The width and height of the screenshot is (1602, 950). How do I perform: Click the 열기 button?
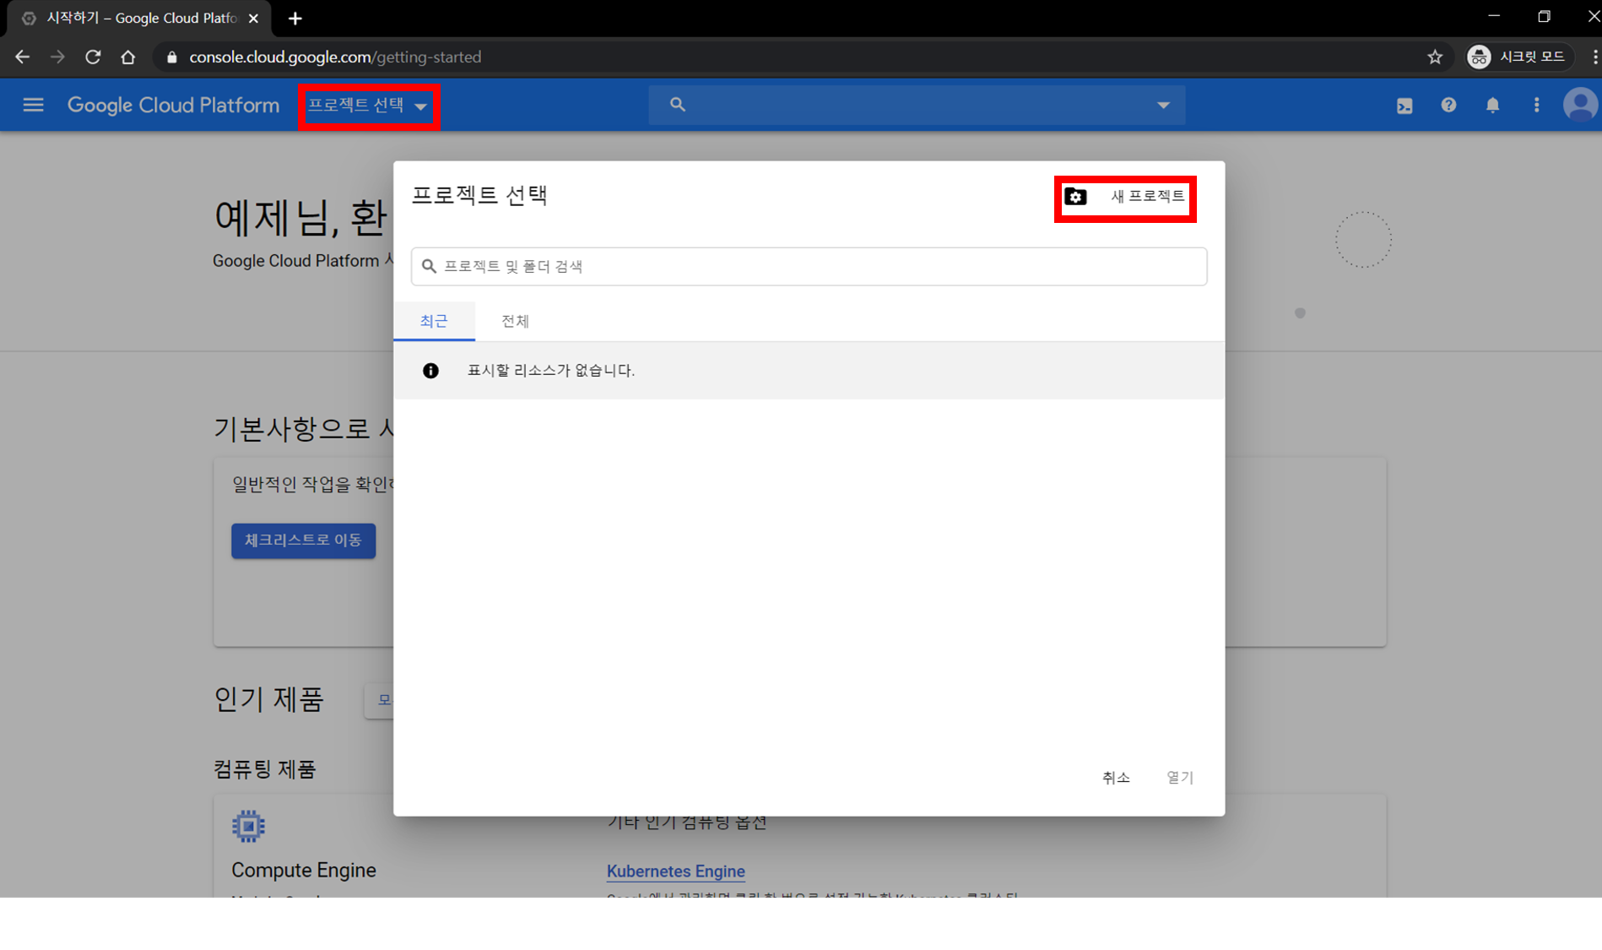click(x=1180, y=777)
